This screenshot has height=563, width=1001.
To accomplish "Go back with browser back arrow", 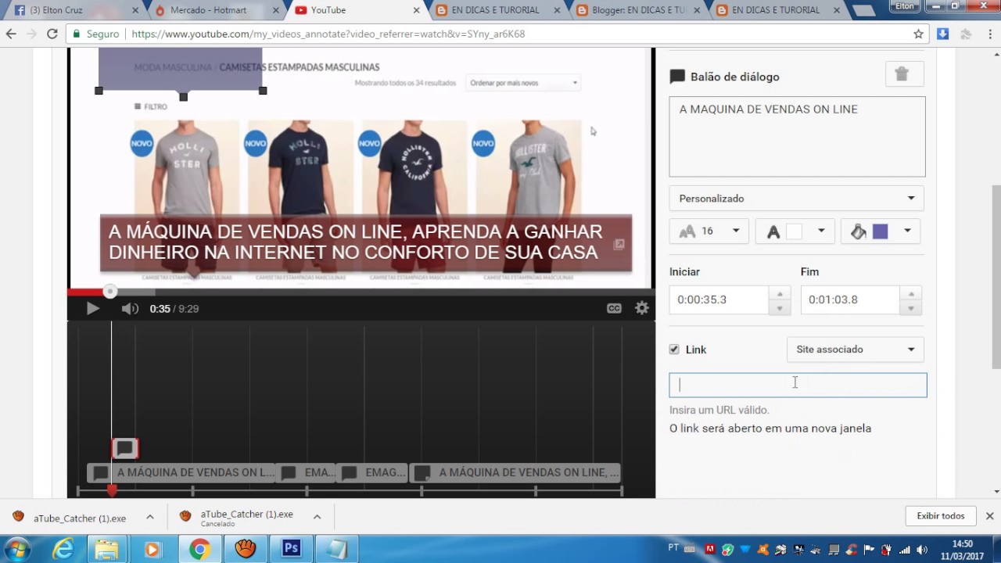I will click(x=11, y=34).
